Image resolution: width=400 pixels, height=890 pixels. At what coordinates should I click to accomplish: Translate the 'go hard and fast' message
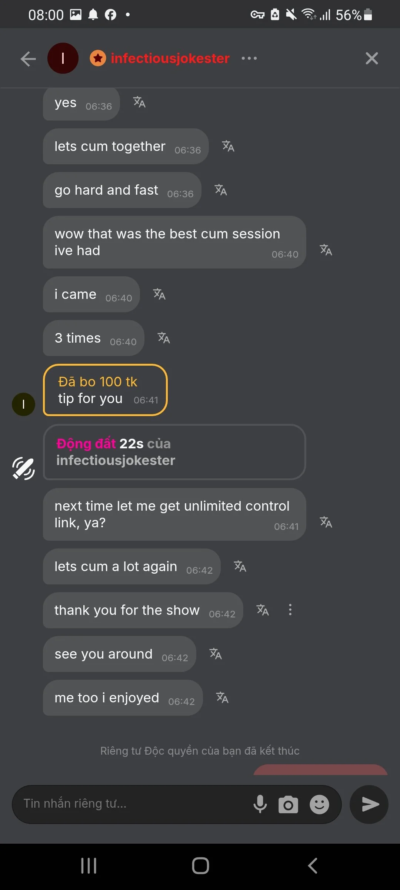click(x=221, y=190)
